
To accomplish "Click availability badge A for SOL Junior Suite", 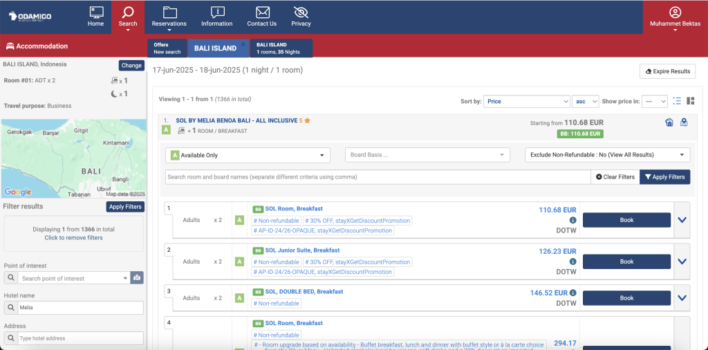I will pyautogui.click(x=239, y=261).
